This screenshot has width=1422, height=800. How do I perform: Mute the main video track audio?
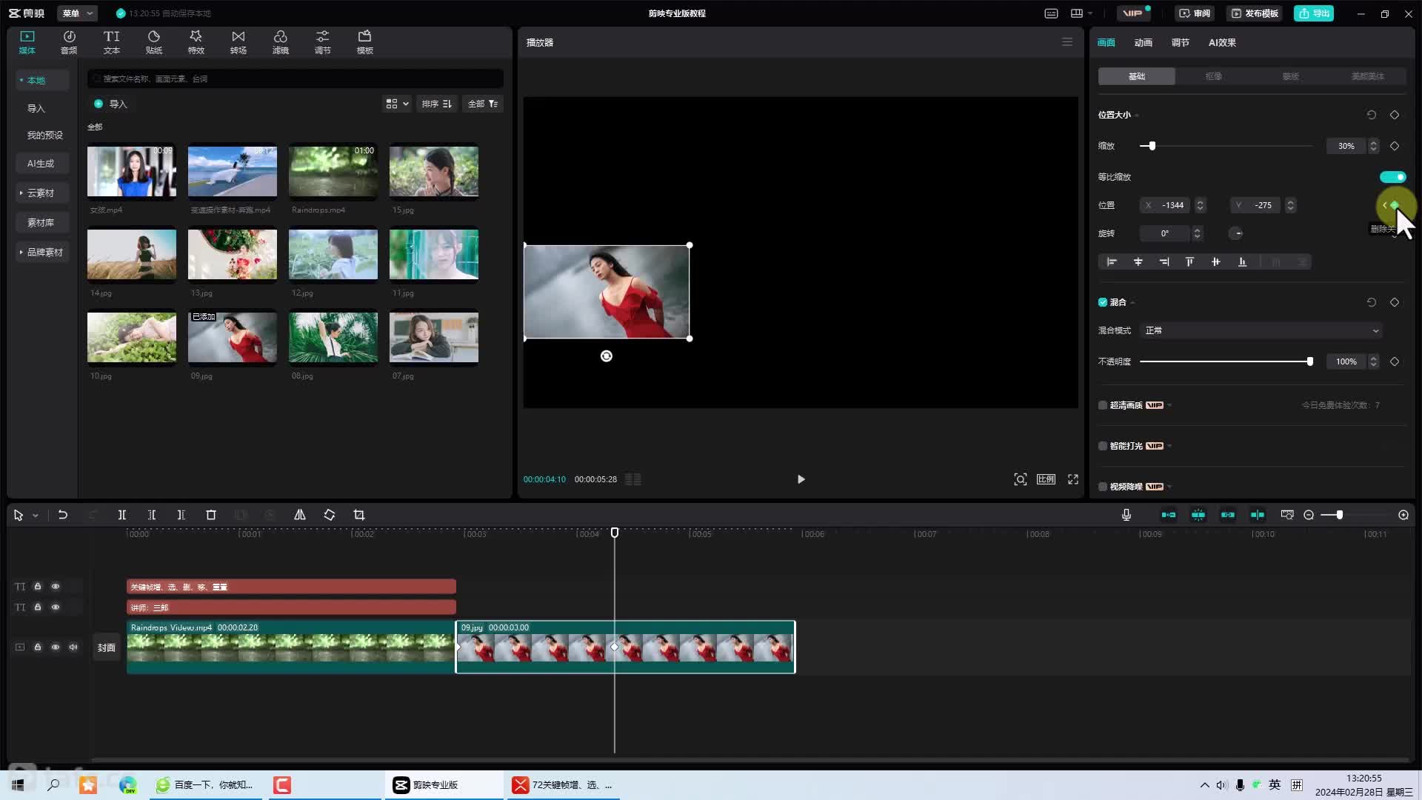coord(73,647)
